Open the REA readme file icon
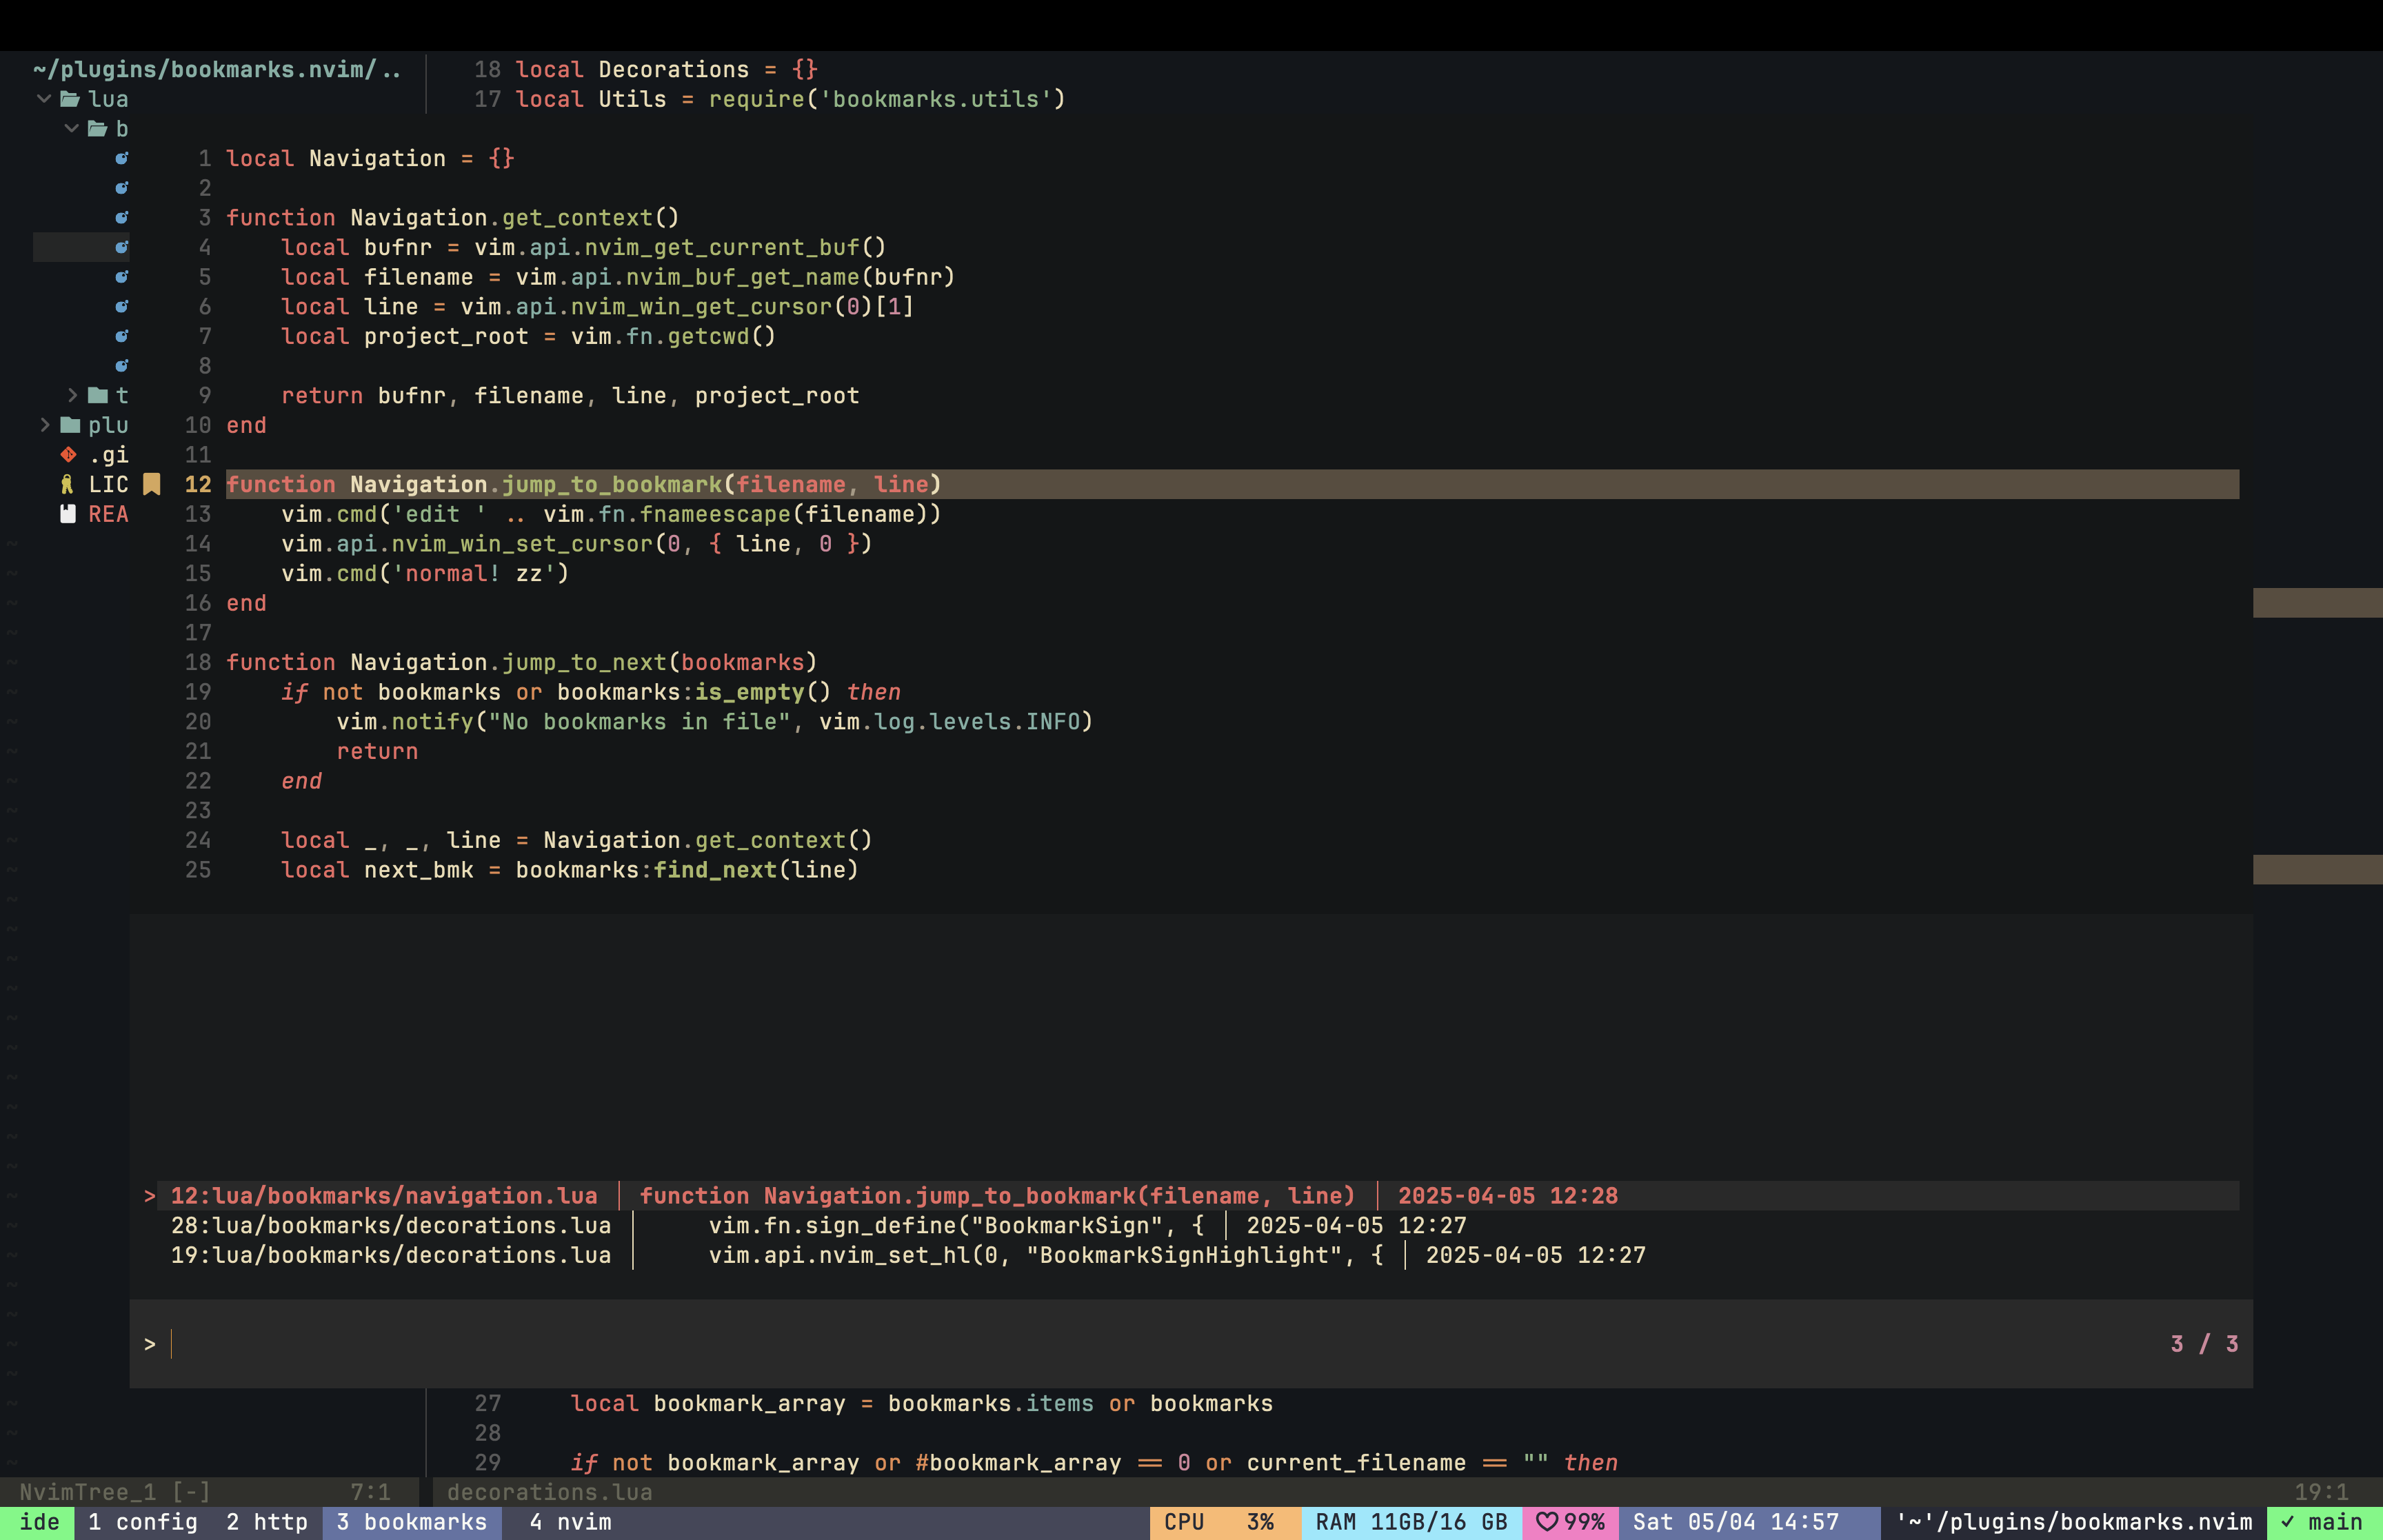The width and height of the screenshot is (2383, 1540). (68, 514)
